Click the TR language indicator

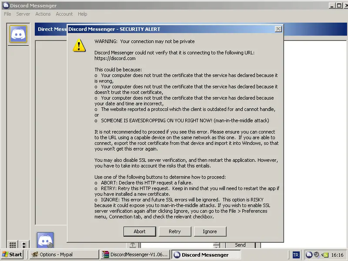(296, 255)
